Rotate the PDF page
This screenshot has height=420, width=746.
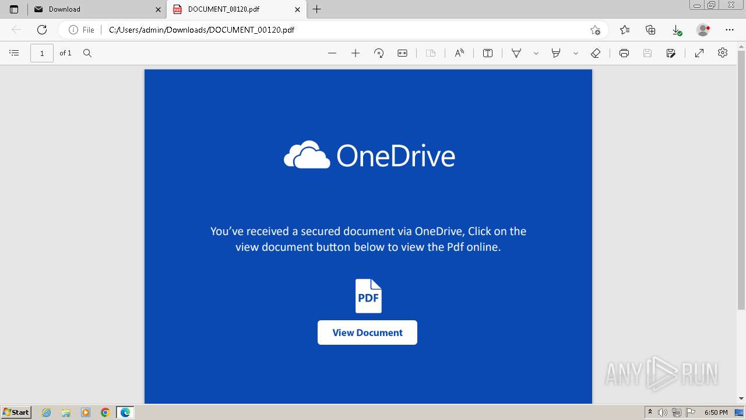379,53
